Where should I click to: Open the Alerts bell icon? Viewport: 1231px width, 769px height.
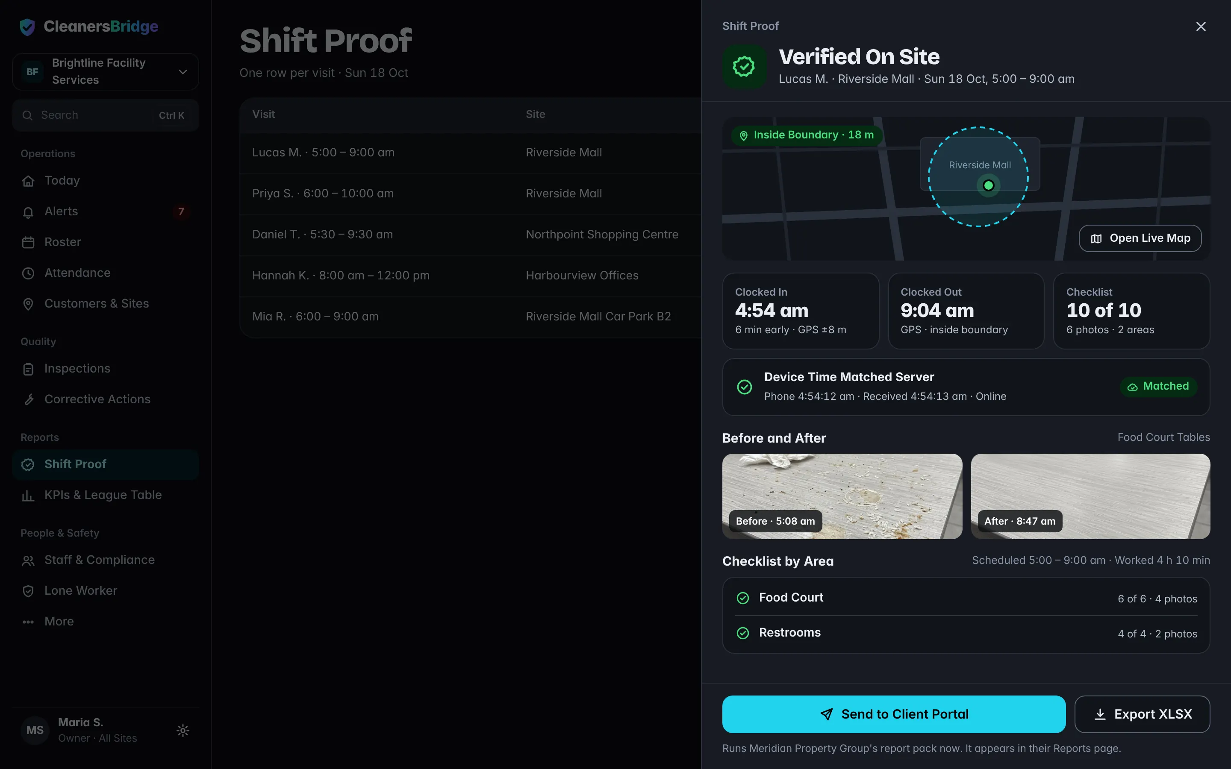click(x=29, y=212)
